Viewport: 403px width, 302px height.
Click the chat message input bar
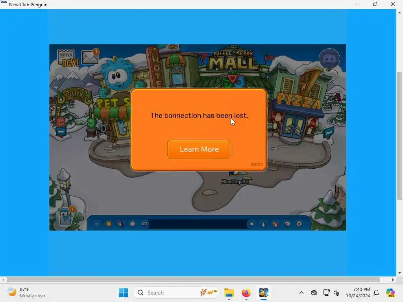pos(198,224)
